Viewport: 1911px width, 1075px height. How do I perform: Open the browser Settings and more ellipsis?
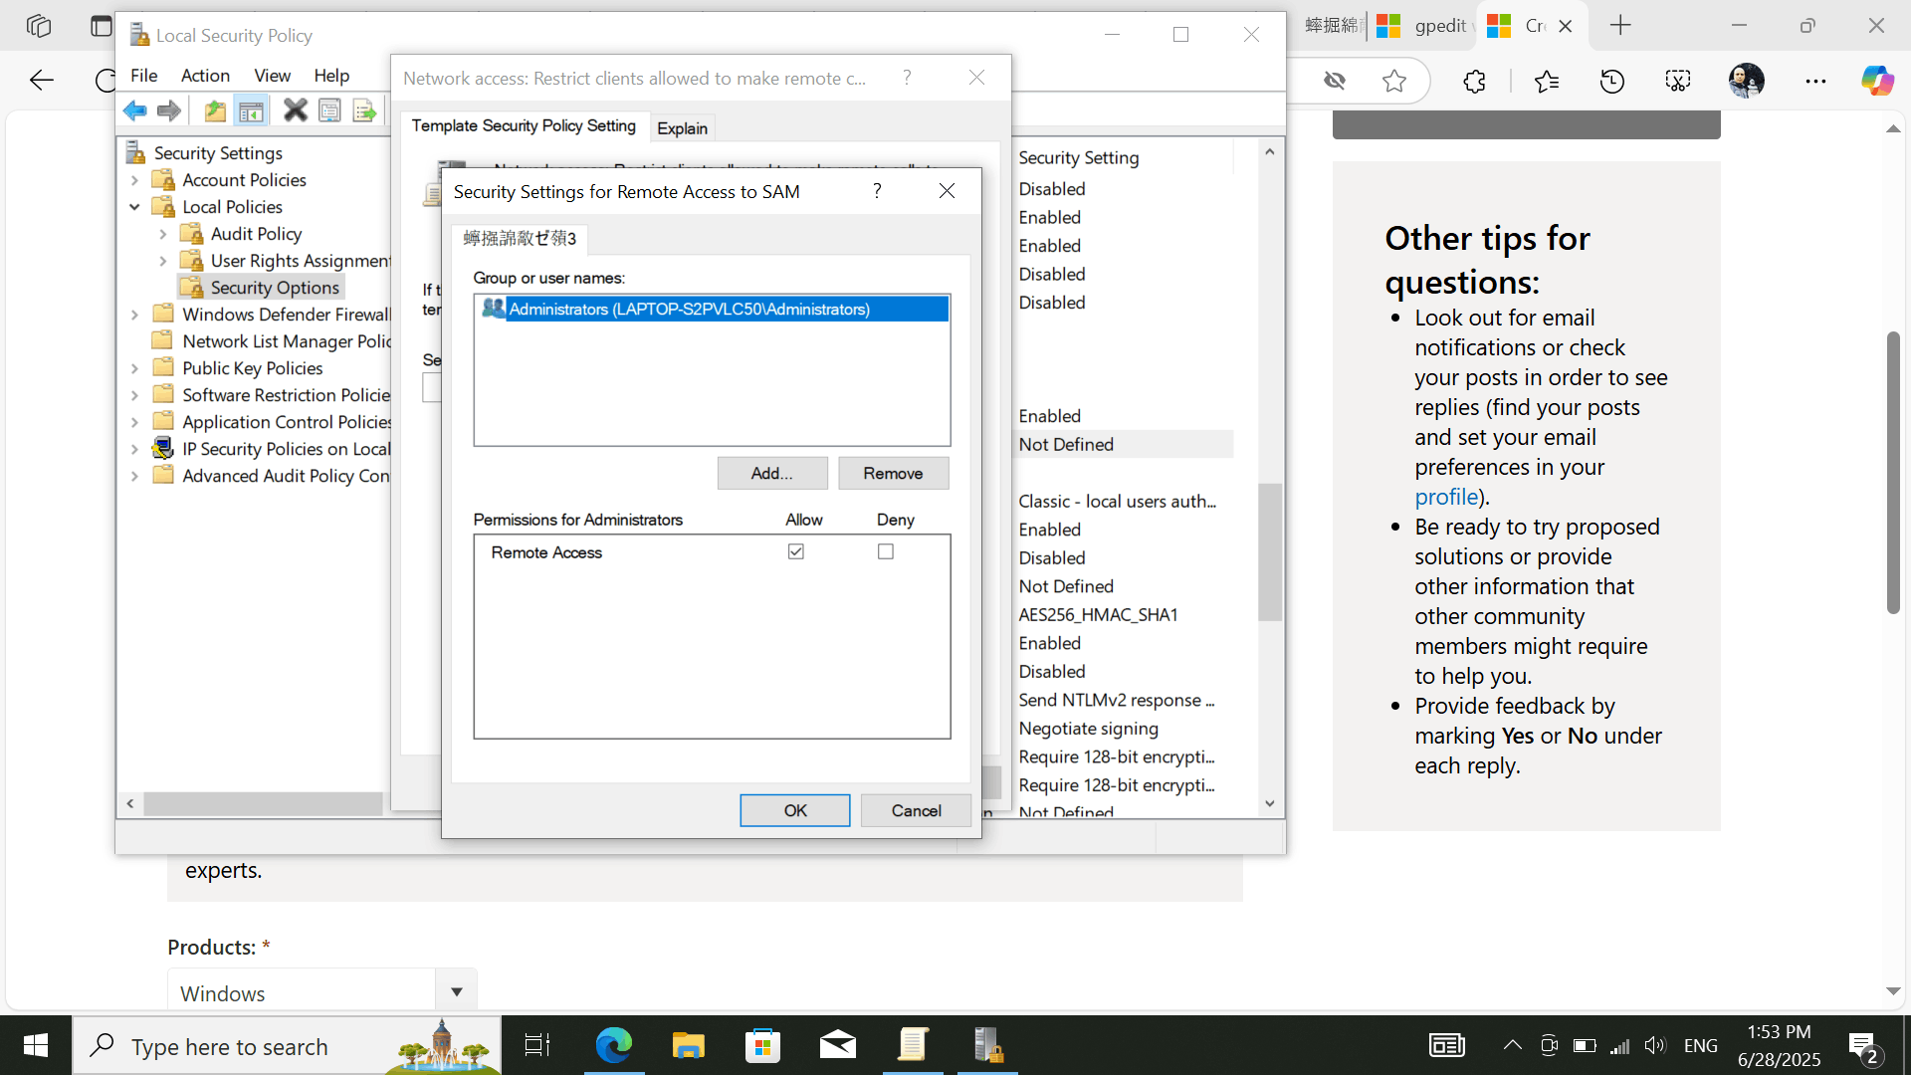tap(1815, 82)
